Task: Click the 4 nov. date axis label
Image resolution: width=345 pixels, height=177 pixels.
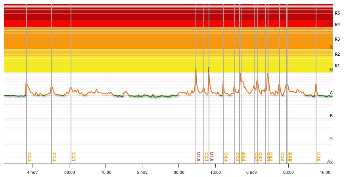Action: tap(33, 172)
